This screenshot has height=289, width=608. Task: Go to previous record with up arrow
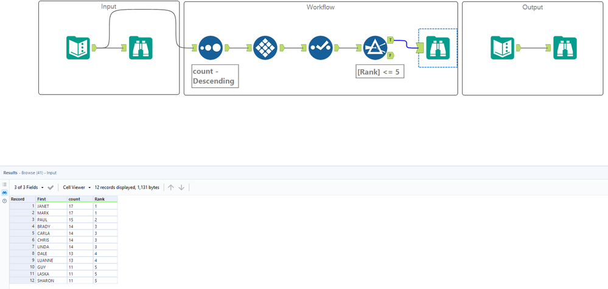click(170, 187)
